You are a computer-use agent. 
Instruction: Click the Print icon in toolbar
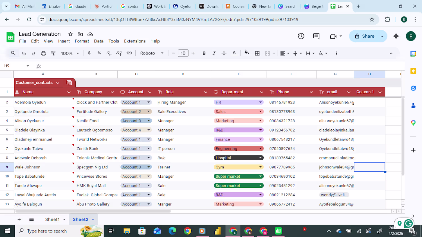tap(43, 53)
